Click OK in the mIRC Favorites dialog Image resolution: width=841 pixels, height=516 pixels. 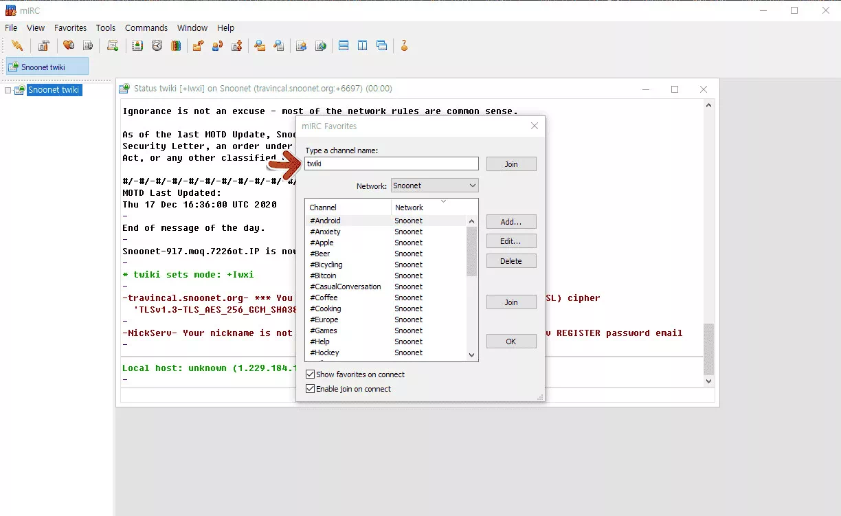[511, 341]
